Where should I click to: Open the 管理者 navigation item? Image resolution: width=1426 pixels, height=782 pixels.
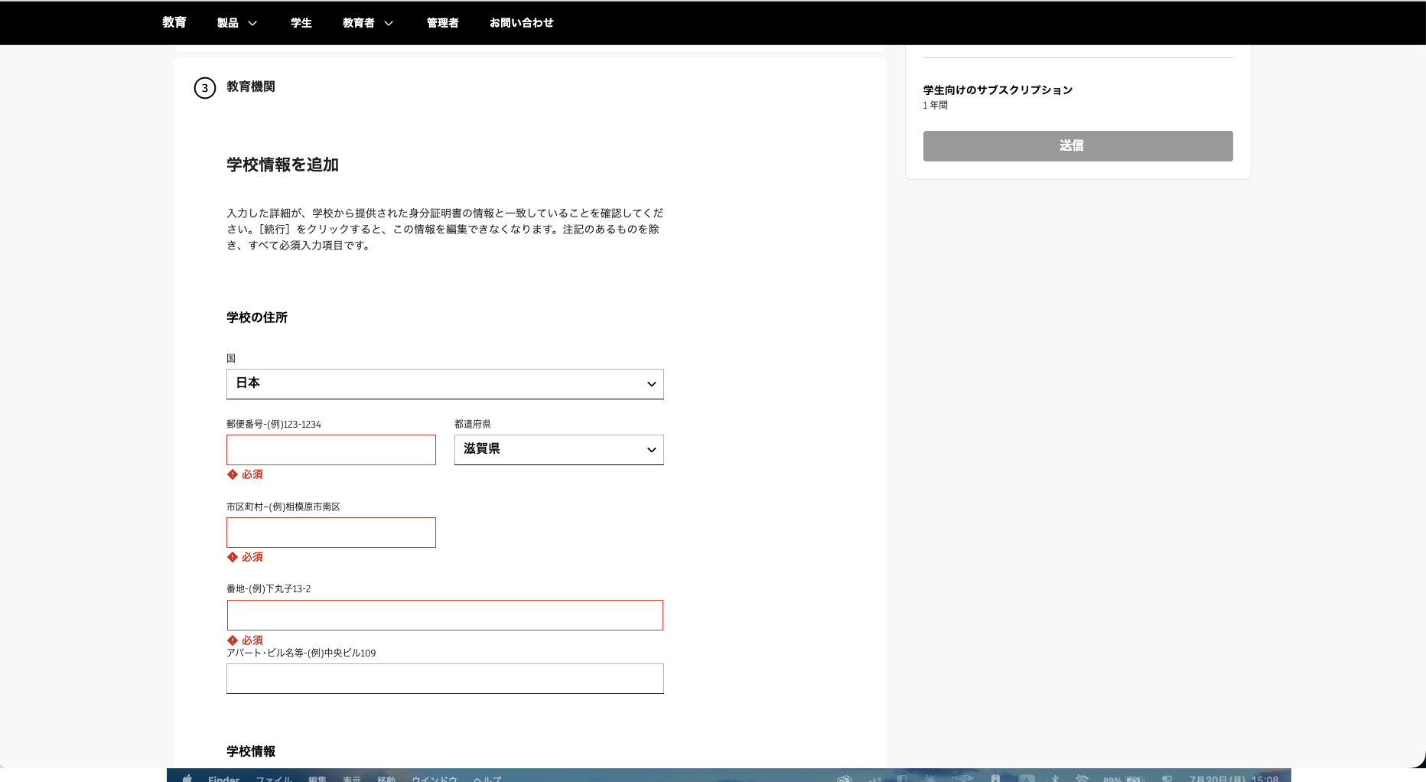[442, 23]
